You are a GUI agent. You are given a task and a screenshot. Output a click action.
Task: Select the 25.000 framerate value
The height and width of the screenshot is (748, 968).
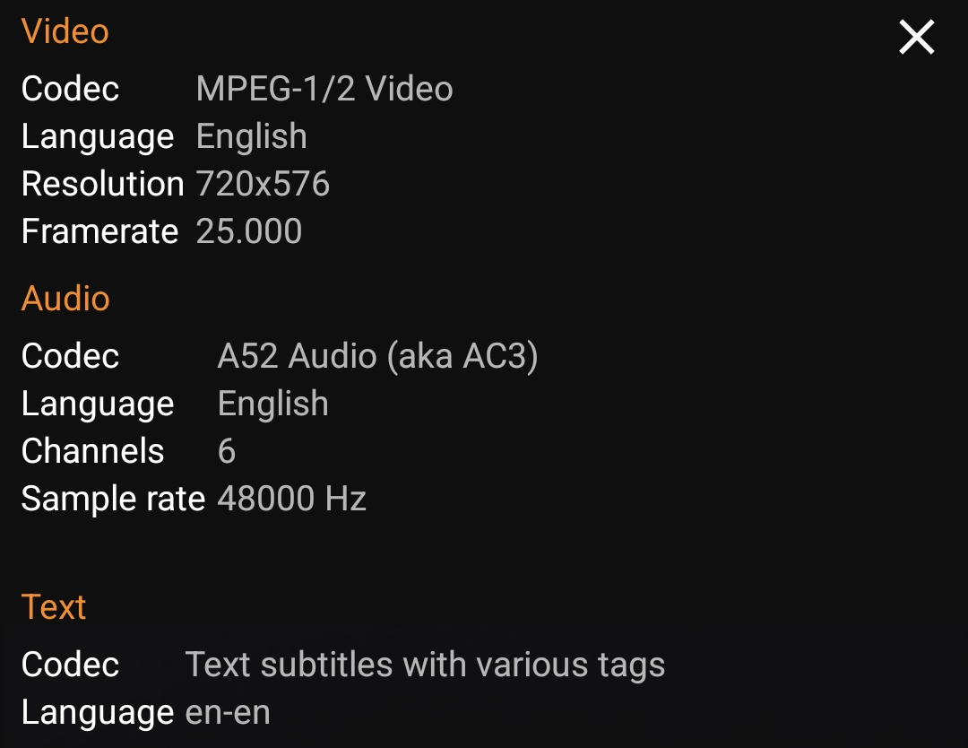coord(249,231)
